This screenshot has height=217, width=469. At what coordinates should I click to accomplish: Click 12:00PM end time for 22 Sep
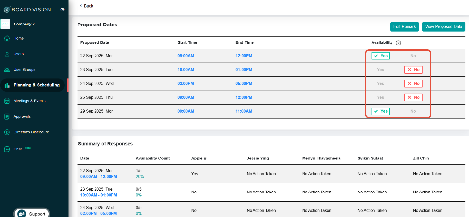[x=244, y=56]
